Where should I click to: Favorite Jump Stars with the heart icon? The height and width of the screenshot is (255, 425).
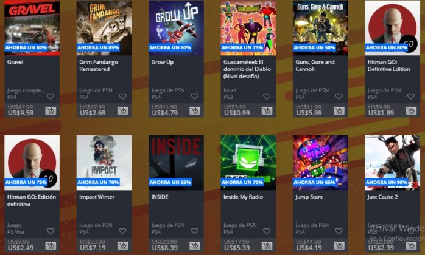coord(339,231)
